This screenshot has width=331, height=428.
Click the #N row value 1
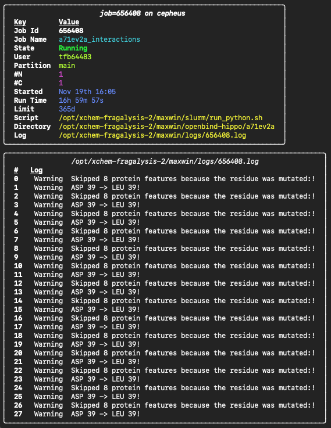(x=60, y=74)
